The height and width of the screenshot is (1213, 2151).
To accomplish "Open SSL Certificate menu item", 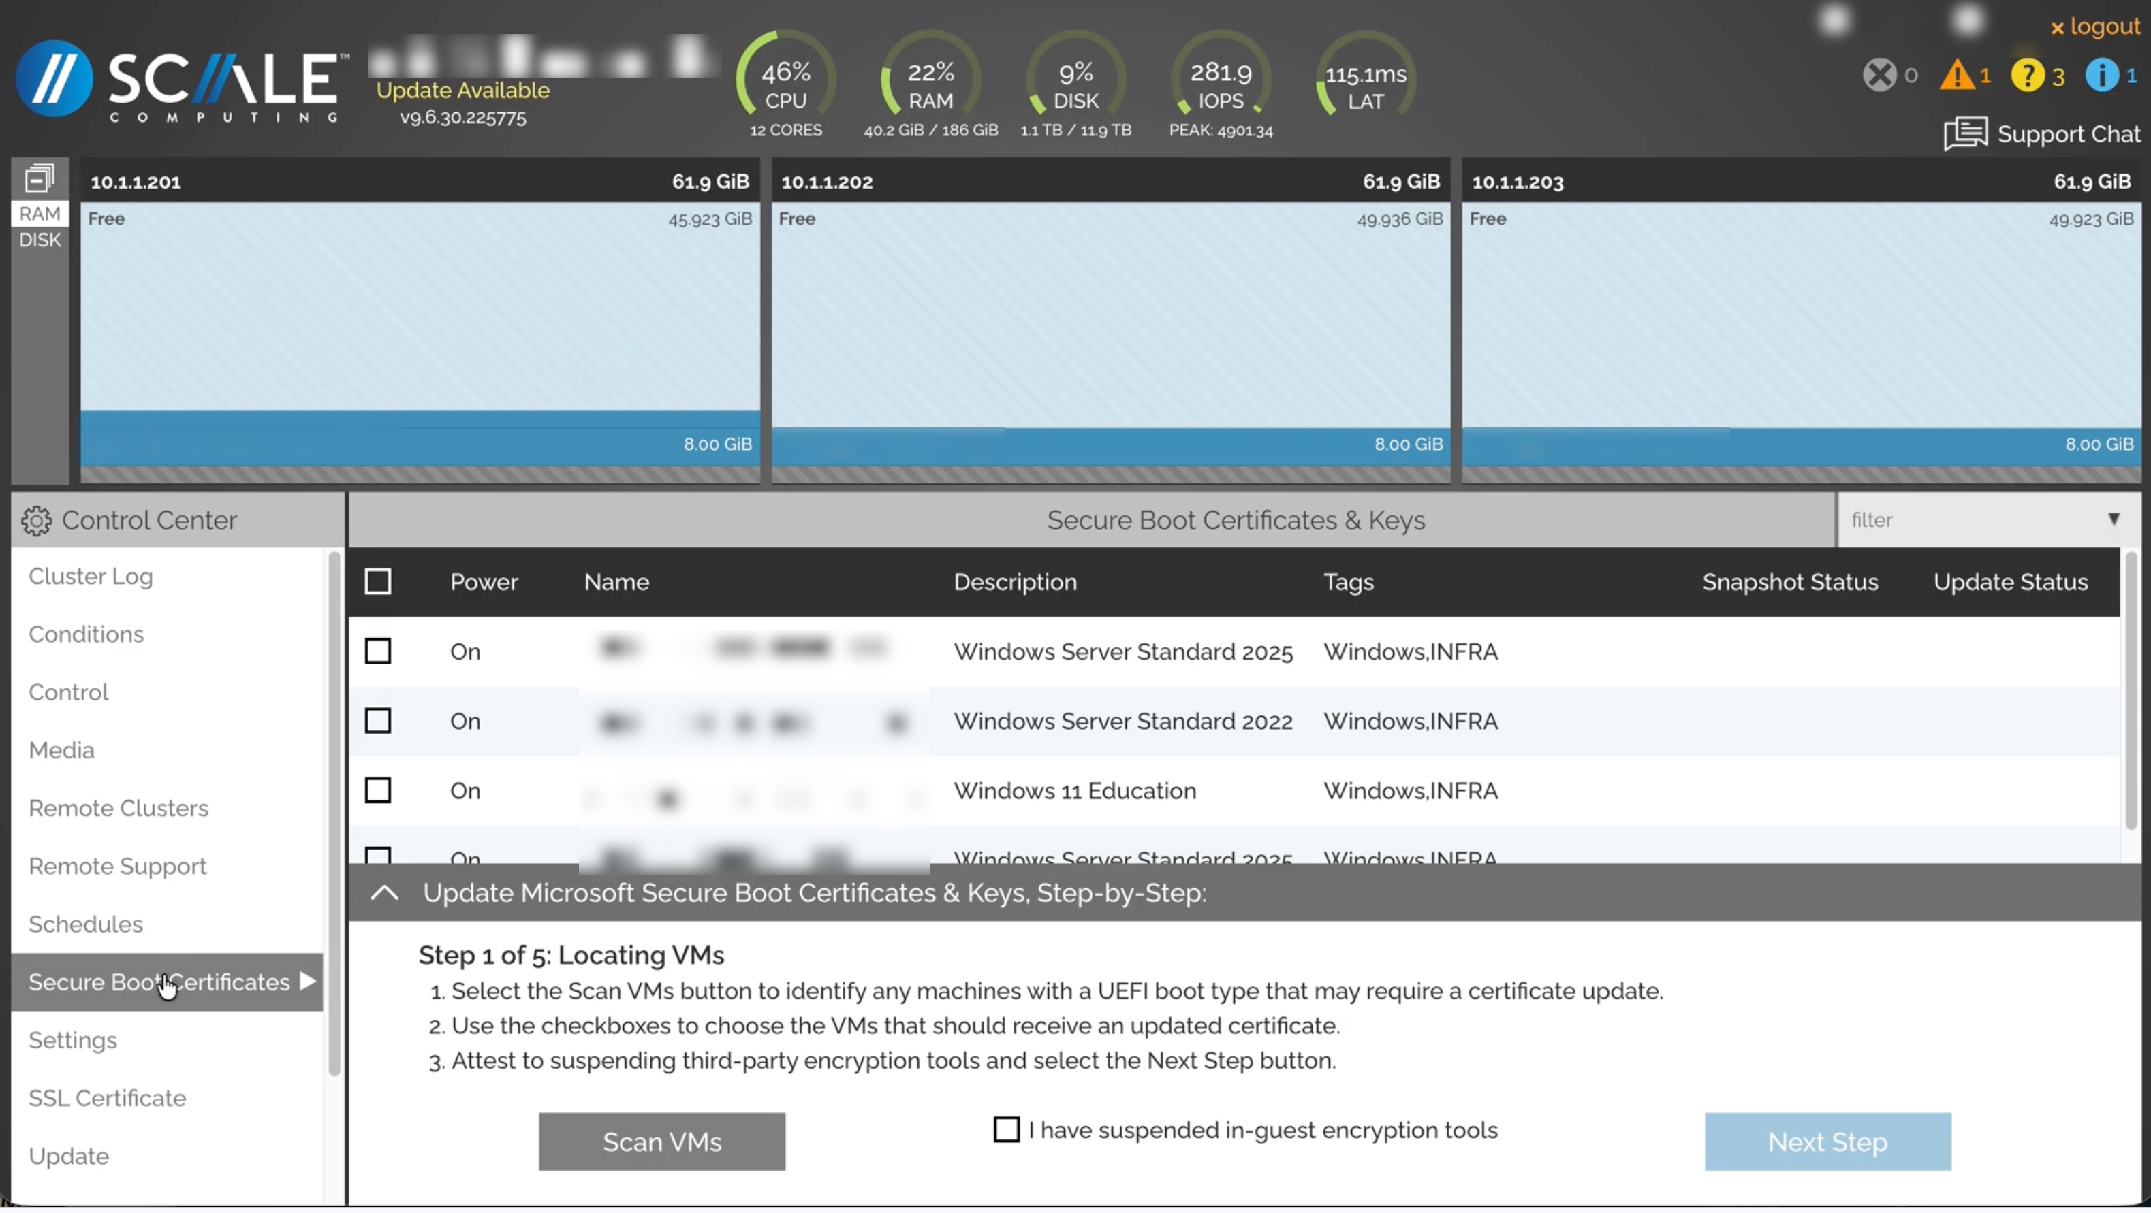I will [x=107, y=1098].
